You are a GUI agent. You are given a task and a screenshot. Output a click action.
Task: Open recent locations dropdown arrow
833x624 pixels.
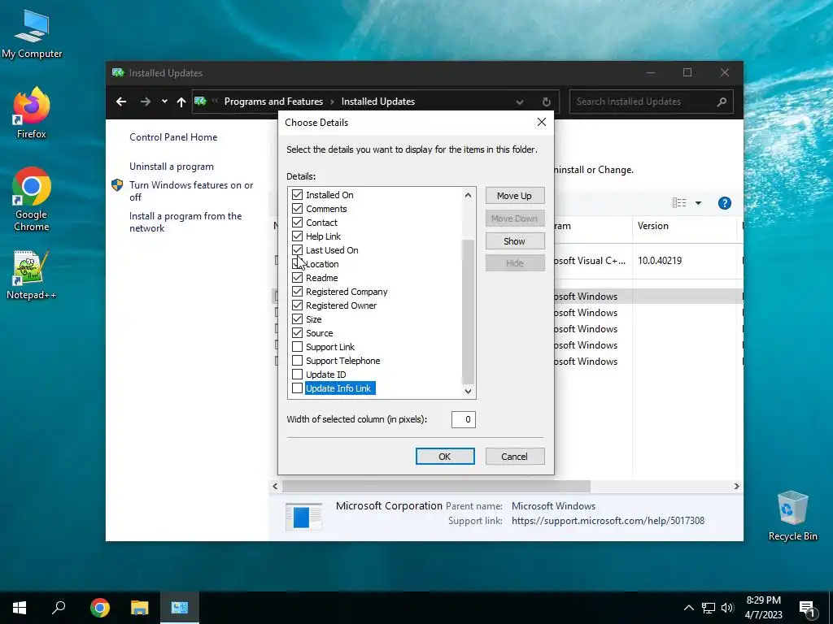pyautogui.click(x=164, y=102)
